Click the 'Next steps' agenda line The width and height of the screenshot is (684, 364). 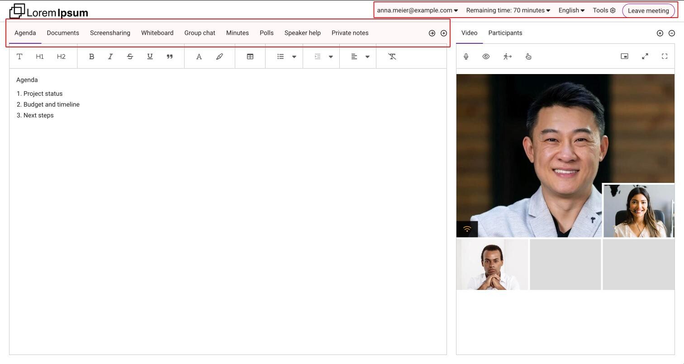point(38,115)
